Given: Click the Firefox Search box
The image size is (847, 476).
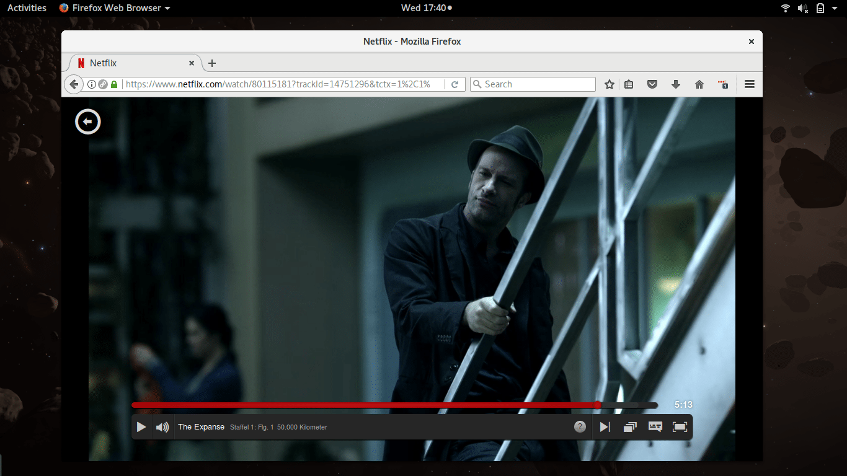Looking at the screenshot, I should (x=533, y=84).
